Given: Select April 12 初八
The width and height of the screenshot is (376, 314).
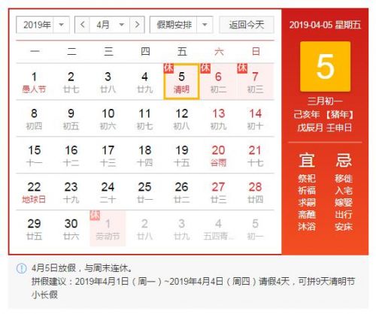Looking at the screenshot, I should click(x=181, y=119).
